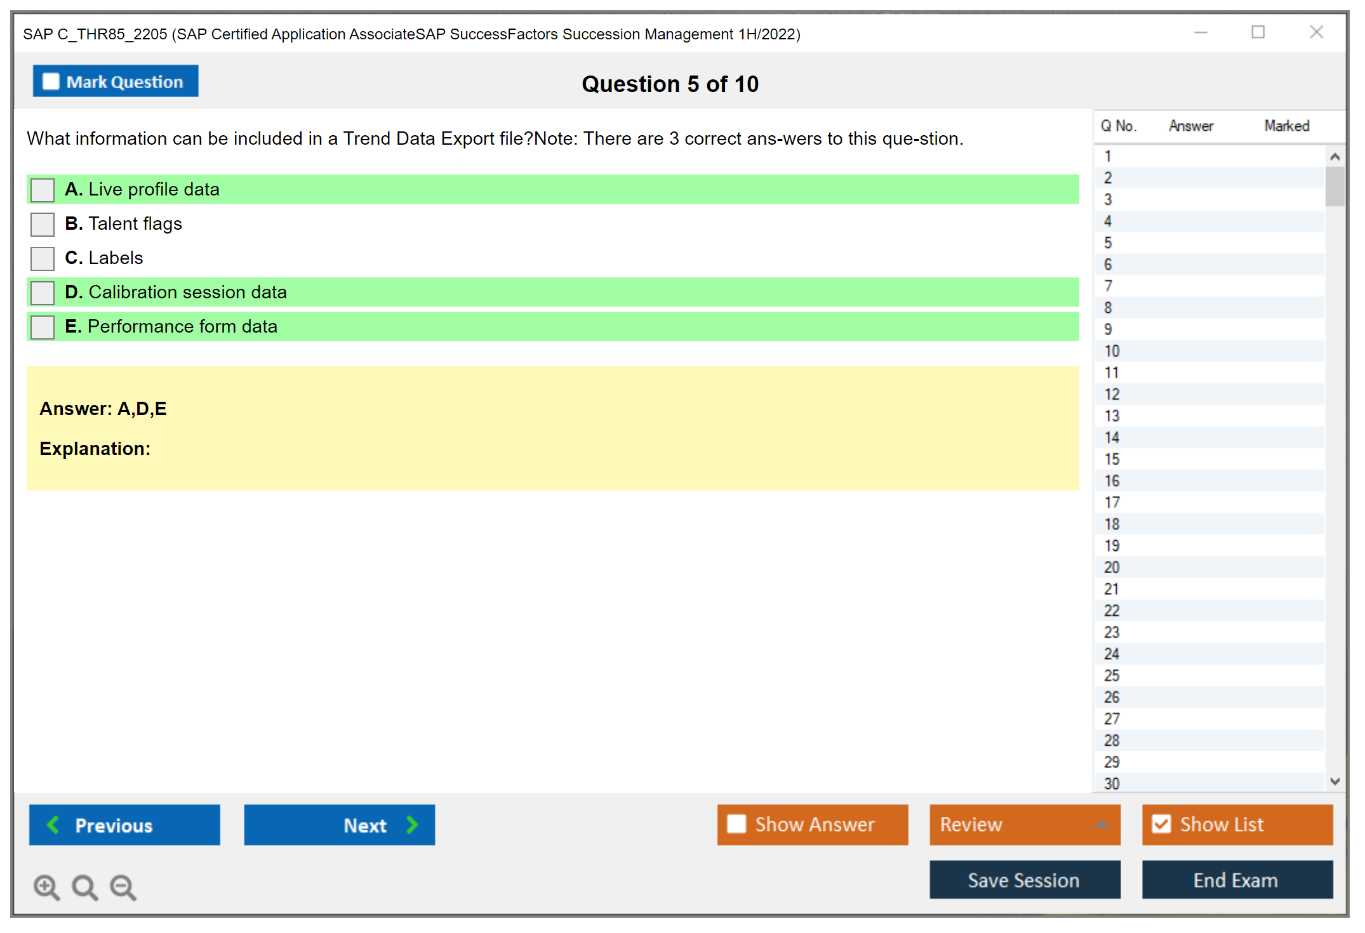Viewport: 1365px width, 933px height.
Task: Expand the Review dropdown menu
Action: [1102, 824]
